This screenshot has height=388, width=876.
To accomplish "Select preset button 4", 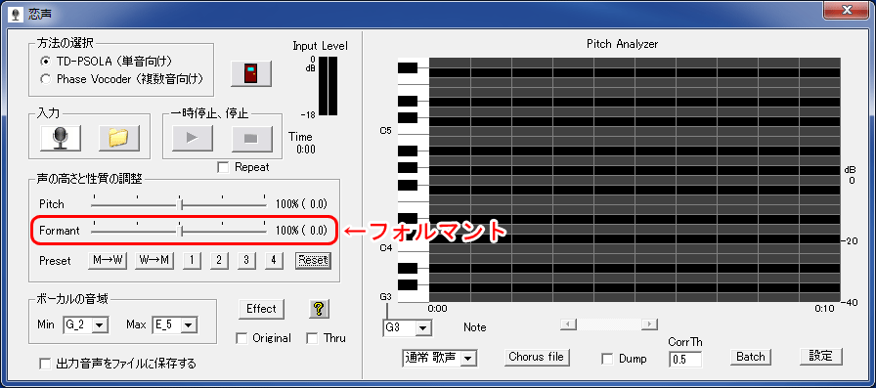I will [x=273, y=260].
